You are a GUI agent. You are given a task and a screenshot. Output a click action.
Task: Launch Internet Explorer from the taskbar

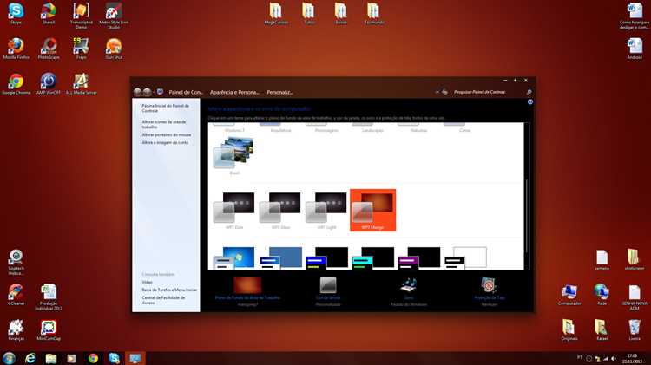coord(30,358)
